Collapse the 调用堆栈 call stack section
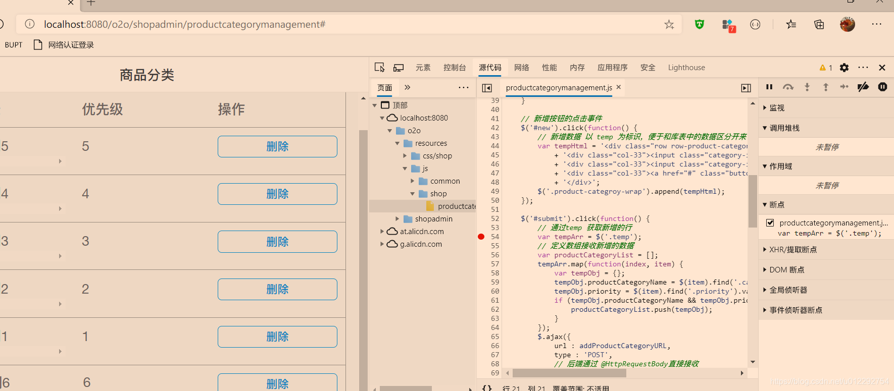This screenshot has height=391, width=894. pyautogui.click(x=826, y=128)
